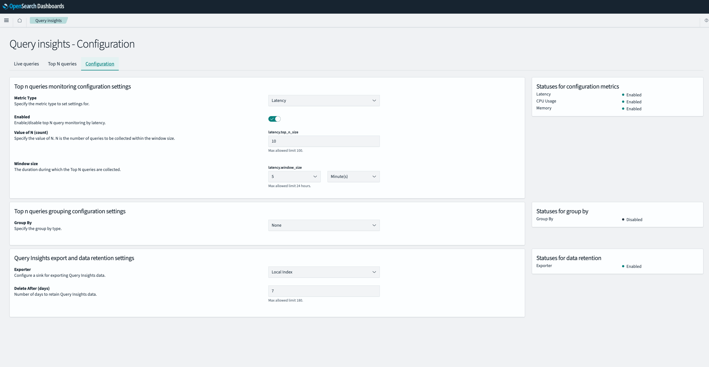Toggle the latency monitoring Enabled switch
Image resolution: width=709 pixels, height=367 pixels.
(x=274, y=119)
